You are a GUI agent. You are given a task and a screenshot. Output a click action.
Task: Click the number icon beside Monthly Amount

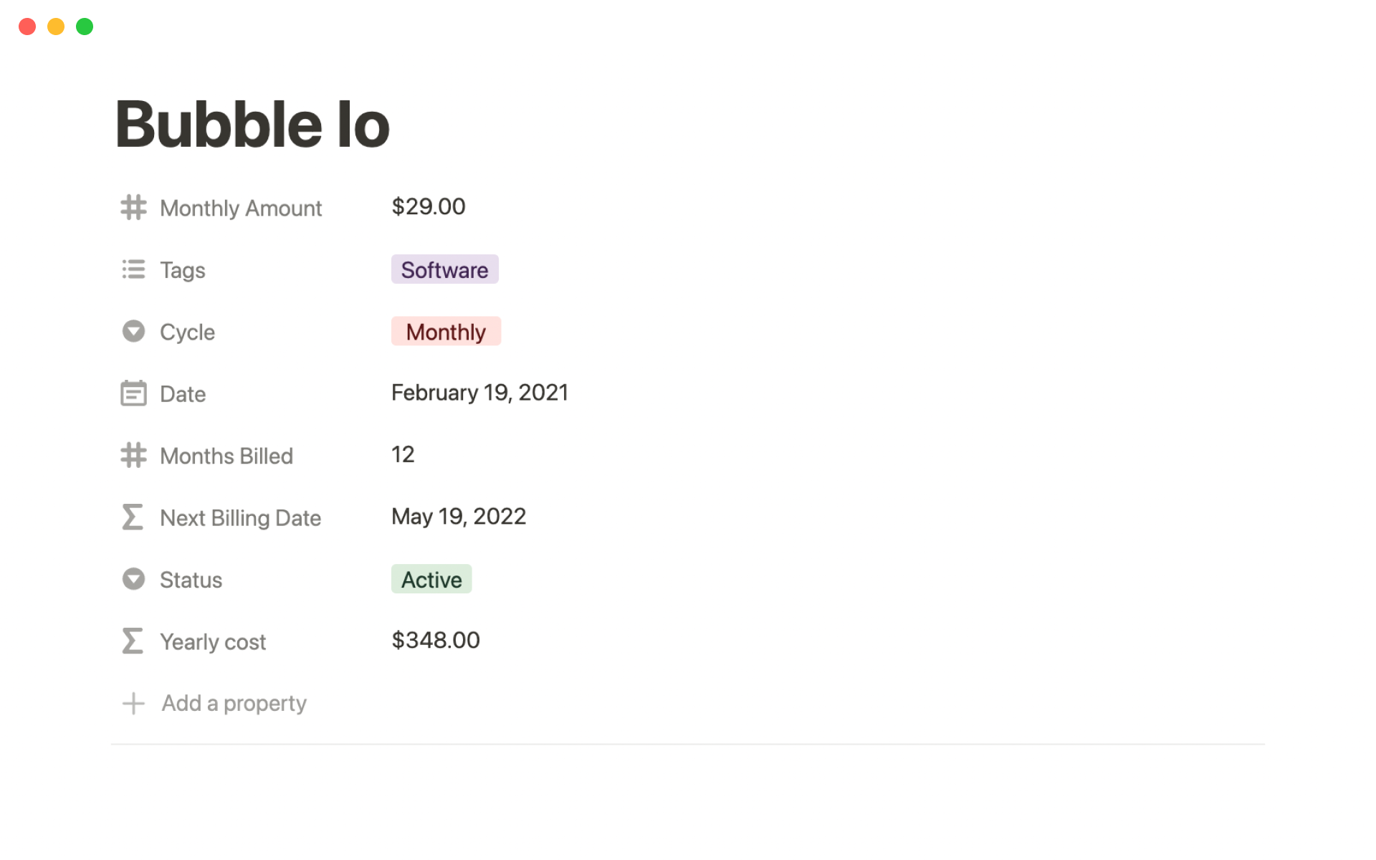(x=133, y=208)
